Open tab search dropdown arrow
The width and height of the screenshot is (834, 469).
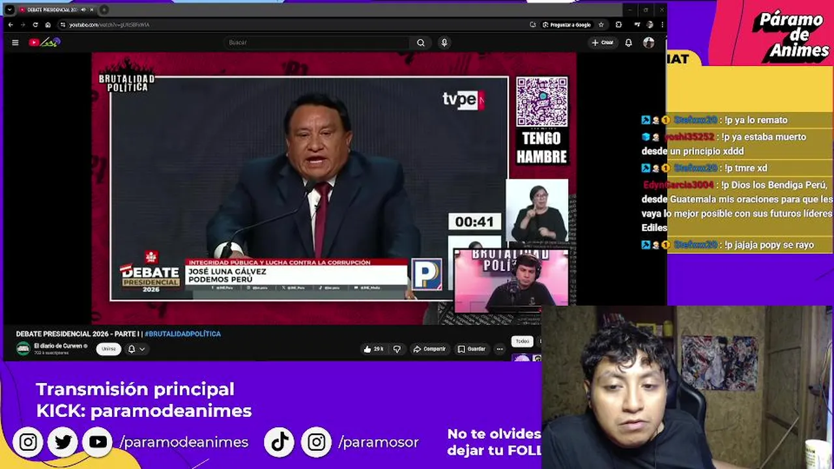pyautogui.click(x=9, y=10)
